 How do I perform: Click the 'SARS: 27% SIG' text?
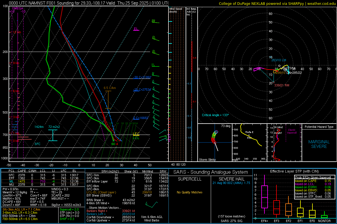point(231,221)
